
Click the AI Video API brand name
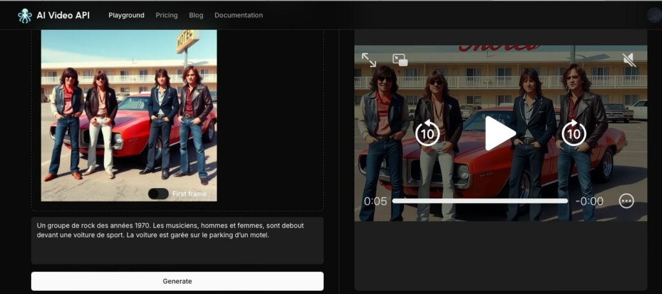click(x=65, y=16)
